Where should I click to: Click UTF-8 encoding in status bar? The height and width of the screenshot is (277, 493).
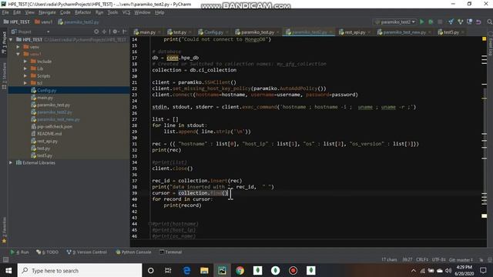coord(438,260)
